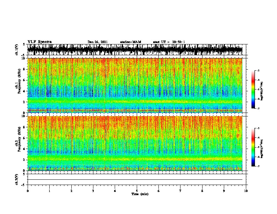
Task: Select the date text "Dec. 26, 2021"
Action: point(98,42)
